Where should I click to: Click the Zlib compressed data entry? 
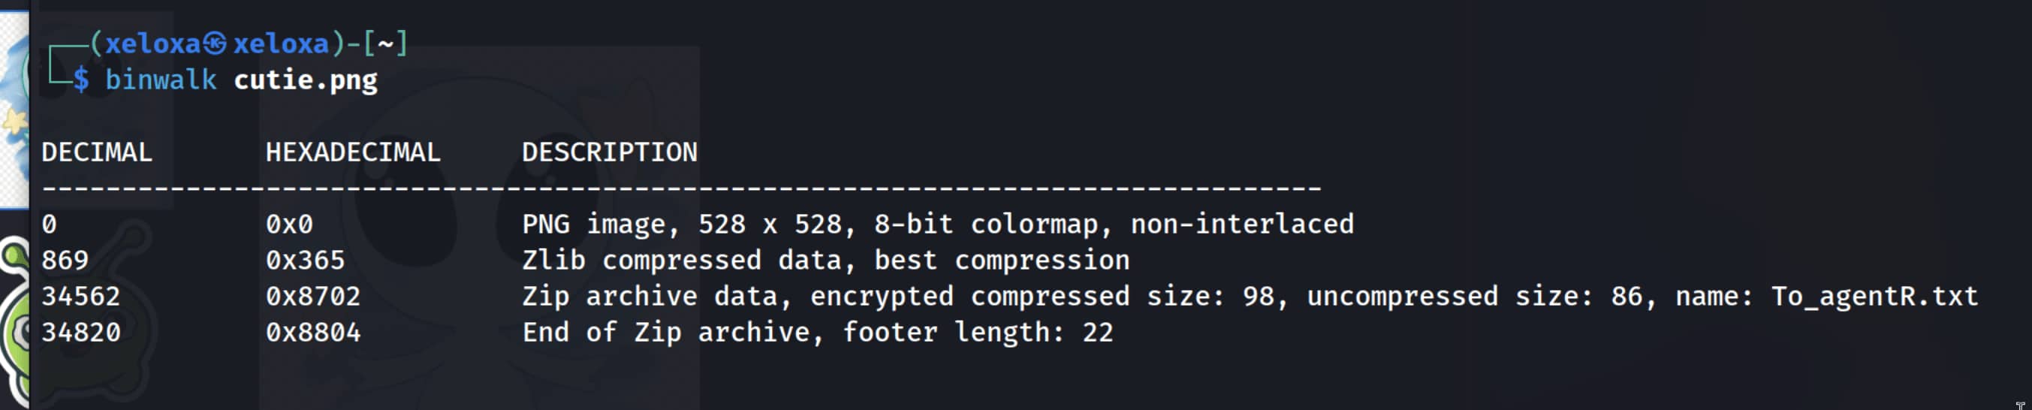point(825,260)
